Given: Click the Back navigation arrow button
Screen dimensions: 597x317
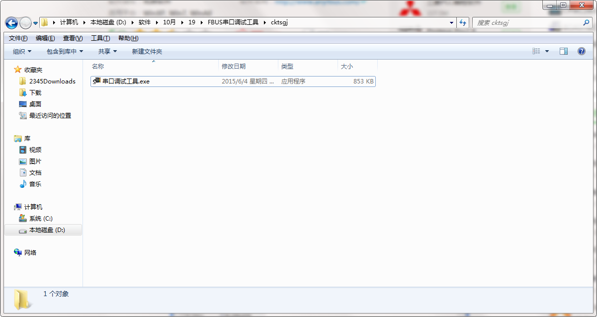Looking at the screenshot, I should tap(11, 23).
